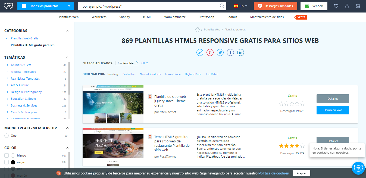Click the black color swatch circle
The height and width of the screenshot is (178, 366).
[13, 162]
